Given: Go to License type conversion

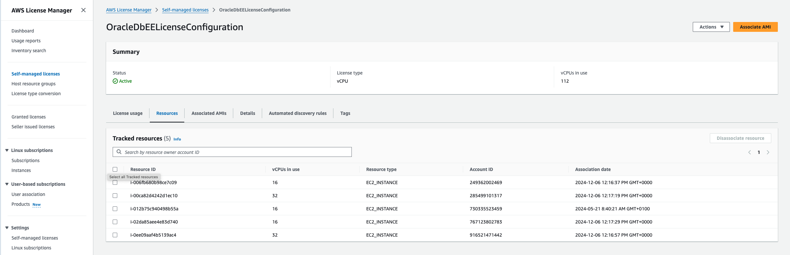Looking at the screenshot, I should point(36,94).
